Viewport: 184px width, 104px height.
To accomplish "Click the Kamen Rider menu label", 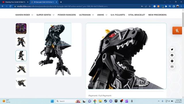I will pos(23,15).
